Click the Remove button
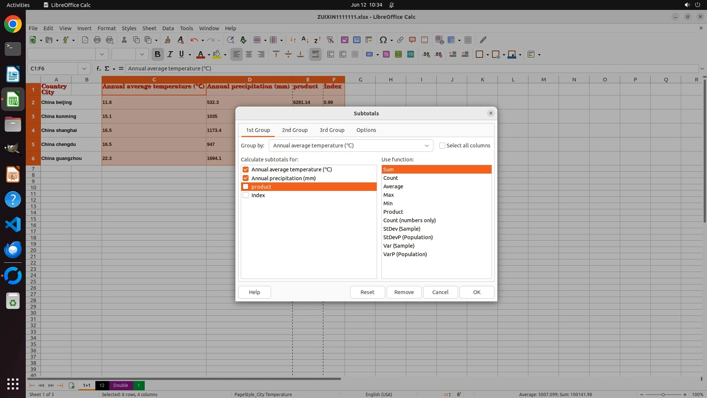This screenshot has width=707, height=398. click(x=404, y=292)
